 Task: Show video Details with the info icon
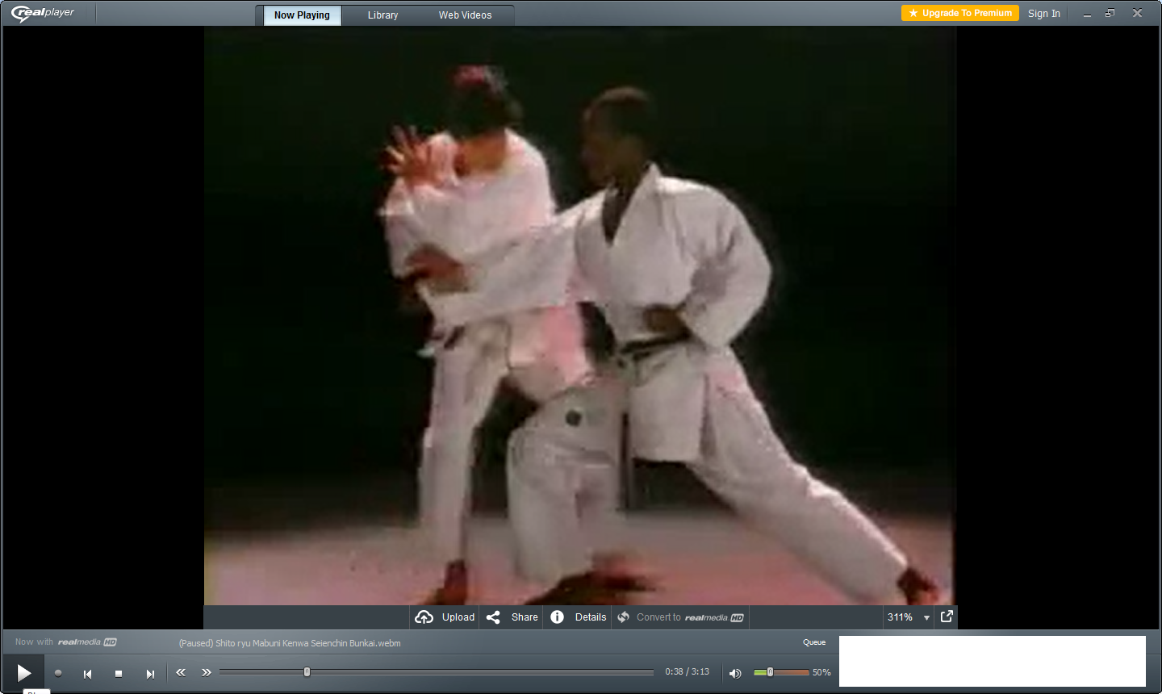point(558,617)
